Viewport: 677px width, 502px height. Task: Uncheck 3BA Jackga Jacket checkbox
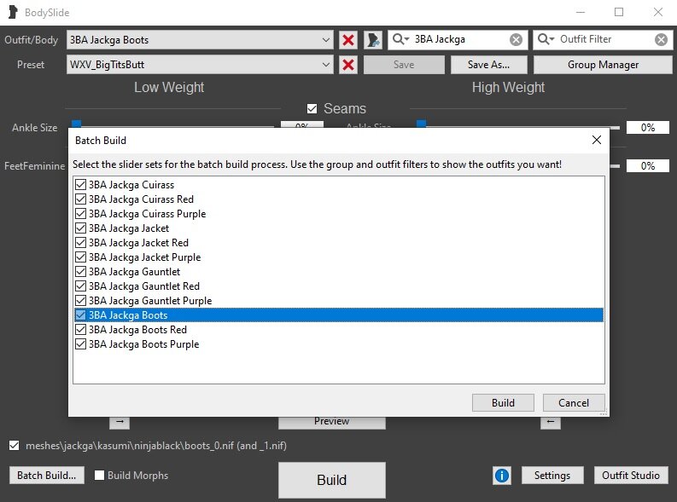[x=81, y=228]
